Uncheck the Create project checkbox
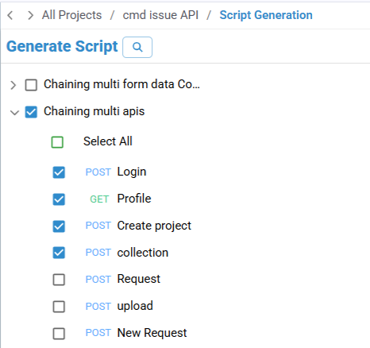 59,226
